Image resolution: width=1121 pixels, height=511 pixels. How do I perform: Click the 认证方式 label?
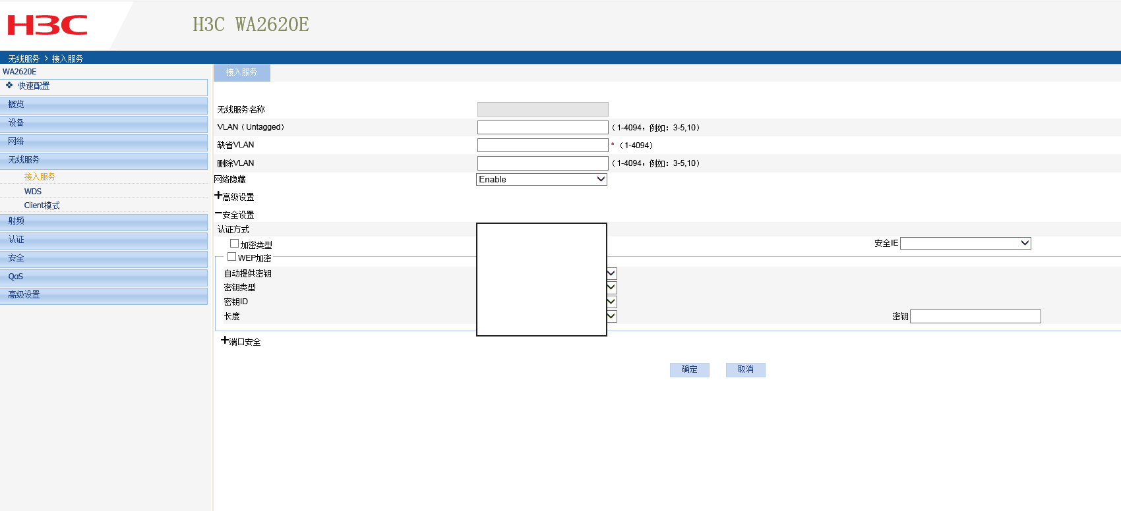coord(233,229)
